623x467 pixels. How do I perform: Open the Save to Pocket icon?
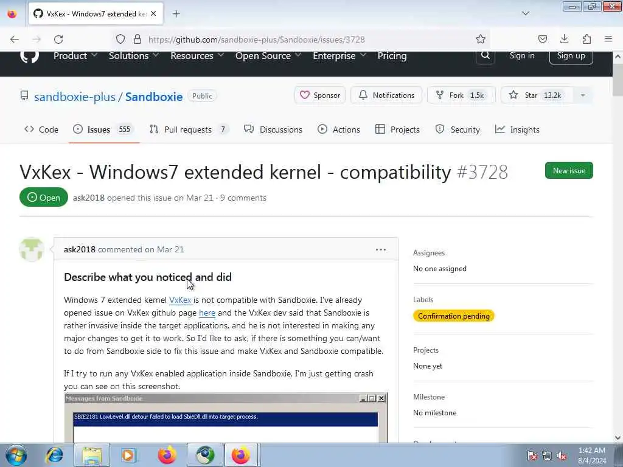click(542, 39)
